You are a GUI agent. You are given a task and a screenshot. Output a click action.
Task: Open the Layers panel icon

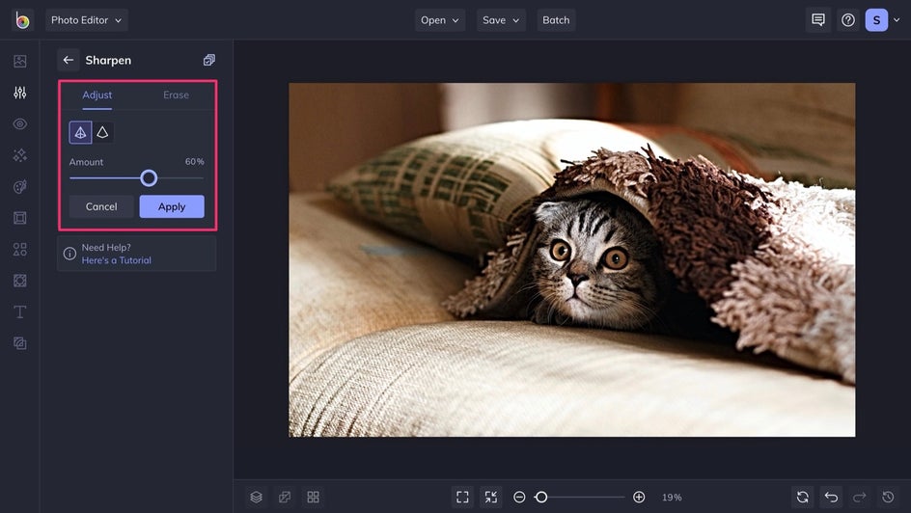coord(257,498)
